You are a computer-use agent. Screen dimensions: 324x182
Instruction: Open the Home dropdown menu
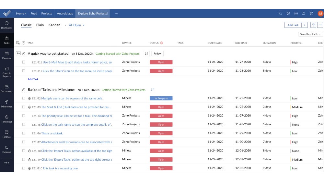point(21,13)
